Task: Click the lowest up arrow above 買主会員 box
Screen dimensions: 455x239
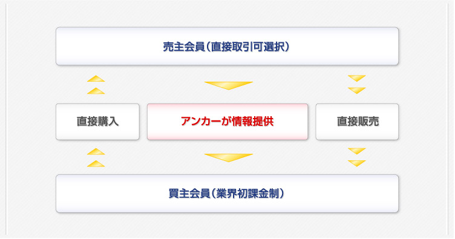Action: point(96,164)
